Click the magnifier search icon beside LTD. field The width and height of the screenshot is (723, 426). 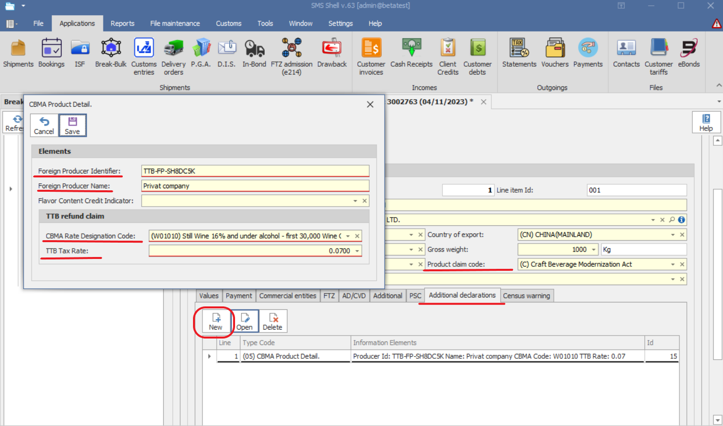672,220
